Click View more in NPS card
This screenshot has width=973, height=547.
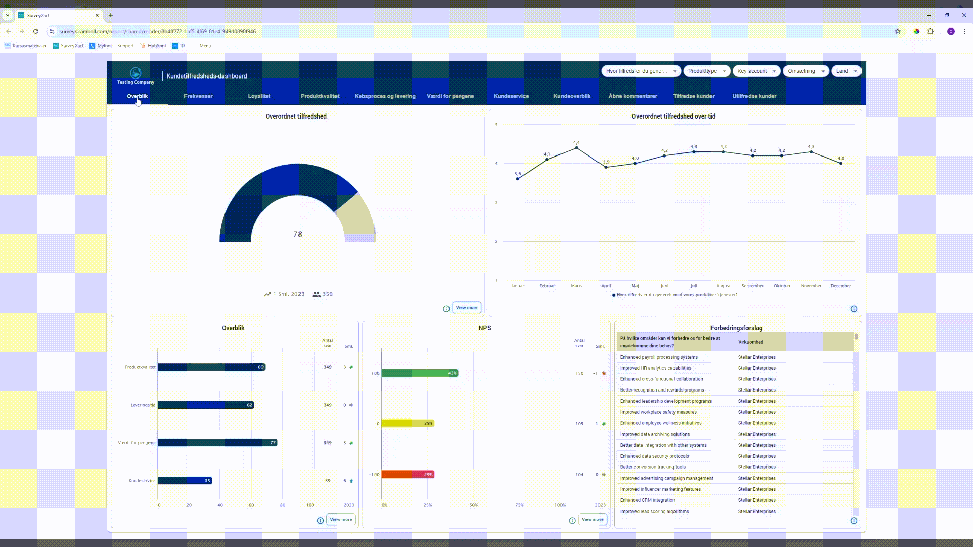tap(592, 520)
